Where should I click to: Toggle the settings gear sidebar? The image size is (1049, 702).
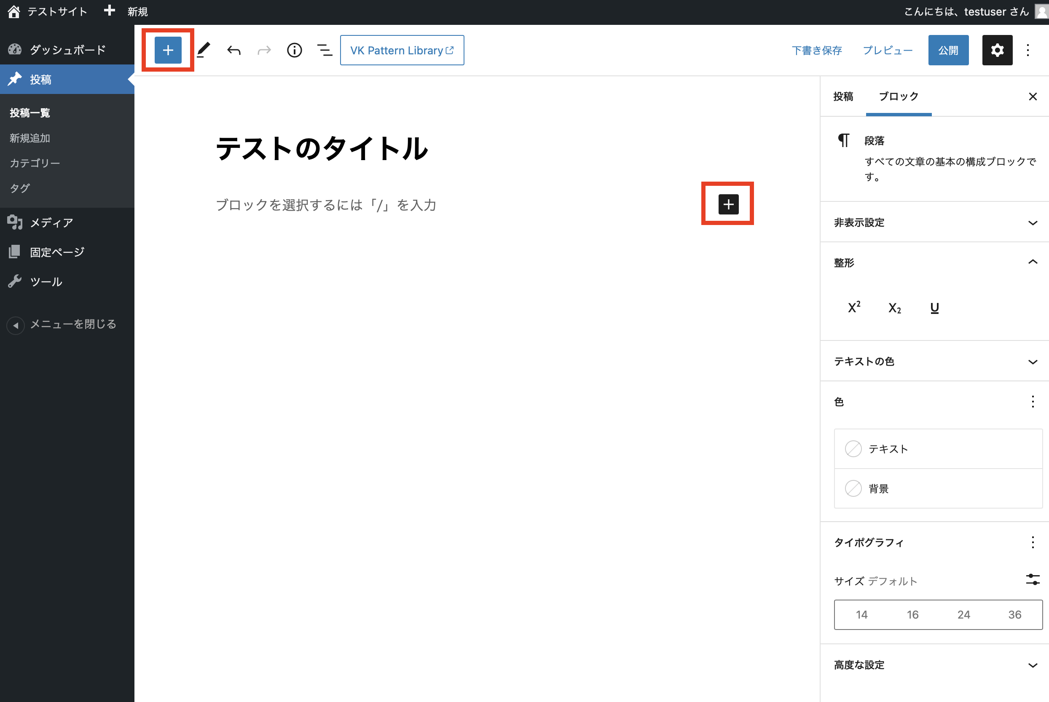[x=997, y=50]
